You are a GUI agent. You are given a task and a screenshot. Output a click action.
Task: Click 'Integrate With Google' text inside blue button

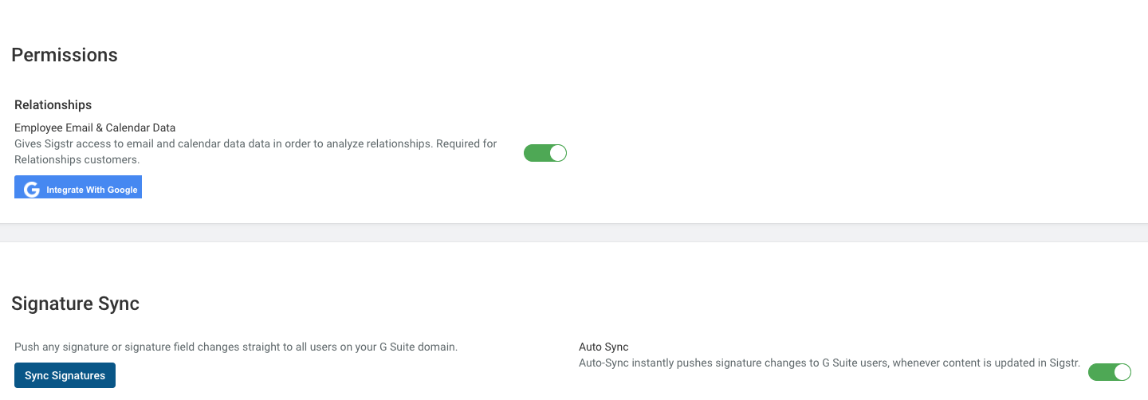click(x=92, y=190)
